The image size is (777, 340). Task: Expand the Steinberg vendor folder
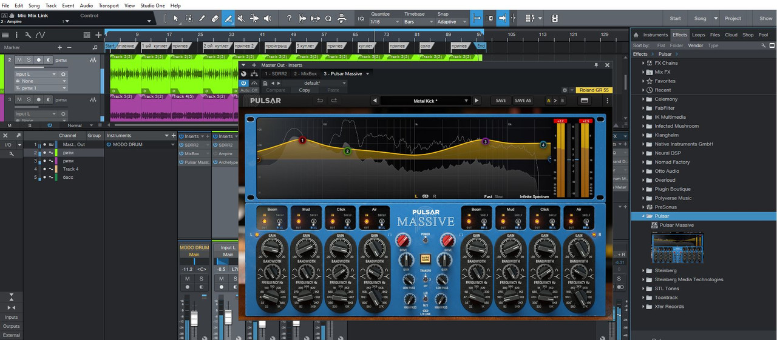tap(643, 271)
